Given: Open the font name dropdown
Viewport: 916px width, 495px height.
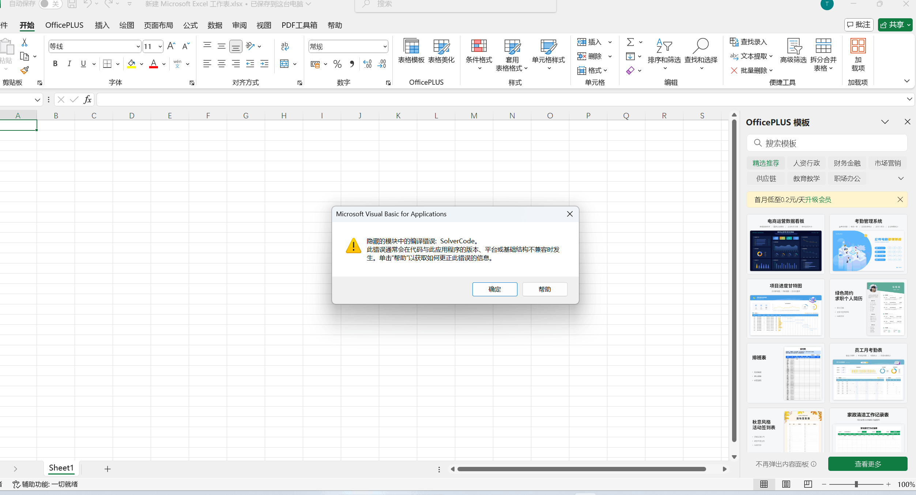Looking at the screenshot, I should (x=138, y=46).
